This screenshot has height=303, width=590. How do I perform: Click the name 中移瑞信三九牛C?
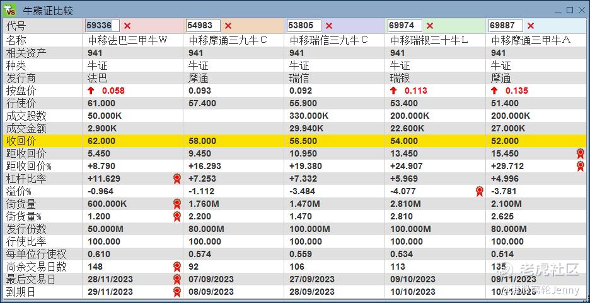pos(329,40)
